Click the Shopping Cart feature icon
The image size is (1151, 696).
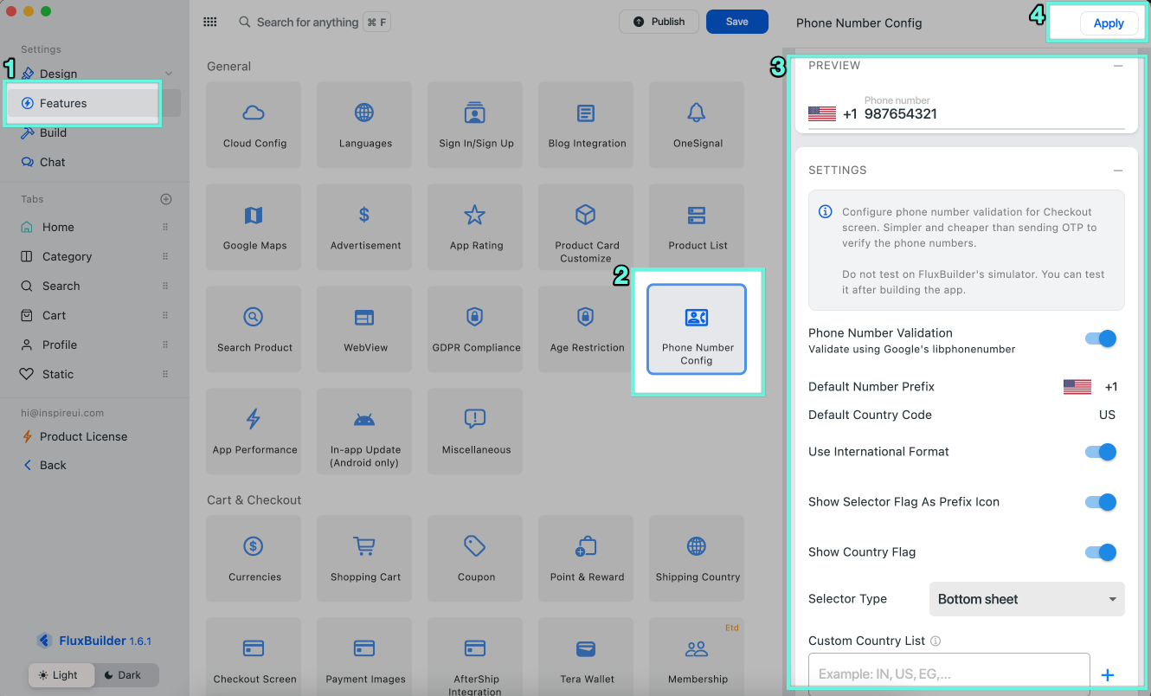pyautogui.click(x=364, y=546)
